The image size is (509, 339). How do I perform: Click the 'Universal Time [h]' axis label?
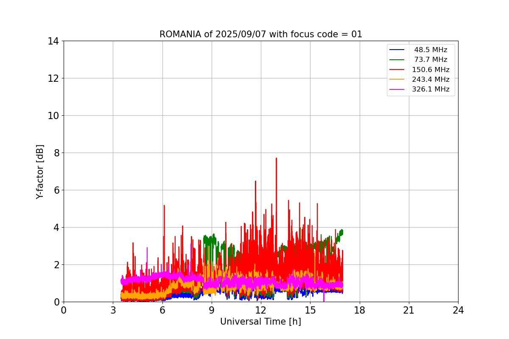point(260,322)
